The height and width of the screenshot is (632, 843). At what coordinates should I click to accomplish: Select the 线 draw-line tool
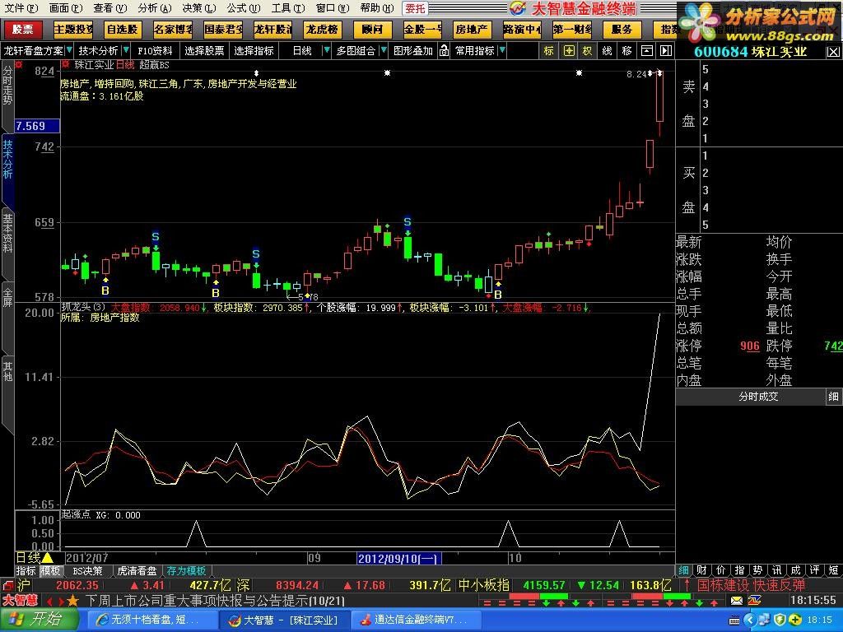607,51
